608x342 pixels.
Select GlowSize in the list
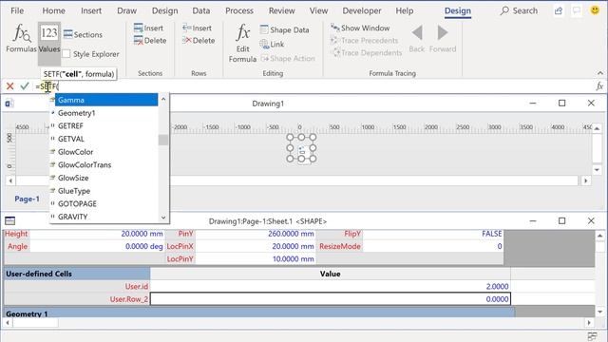coord(104,178)
